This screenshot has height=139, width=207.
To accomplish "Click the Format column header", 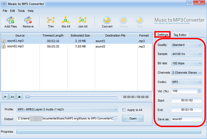I will click(145, 36).
